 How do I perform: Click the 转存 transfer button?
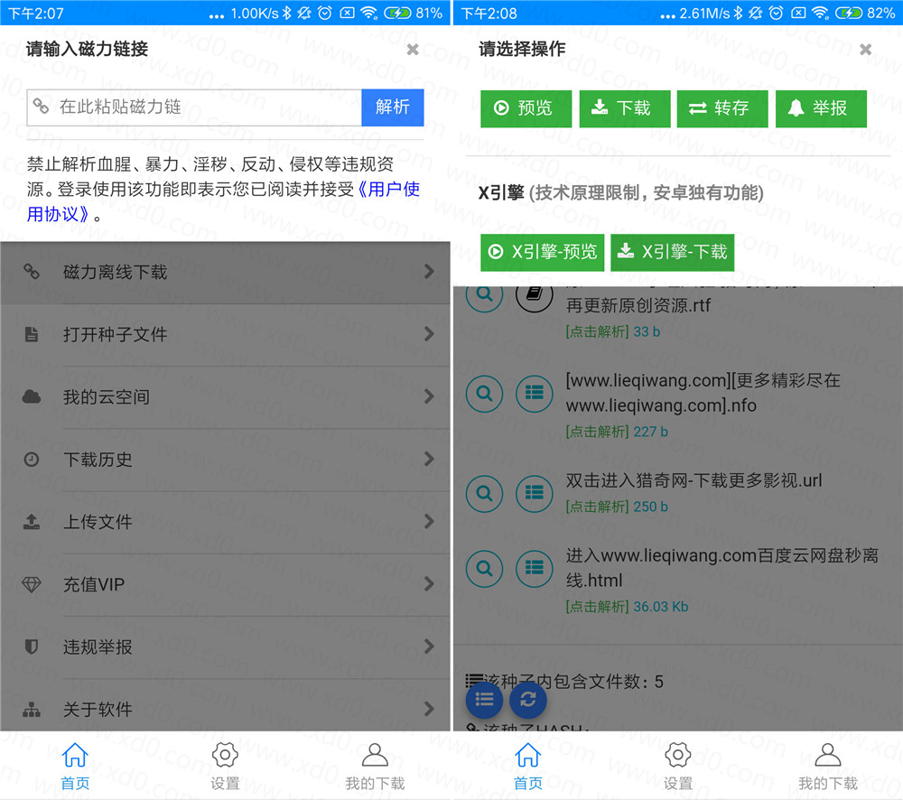[x=722, y=108]
